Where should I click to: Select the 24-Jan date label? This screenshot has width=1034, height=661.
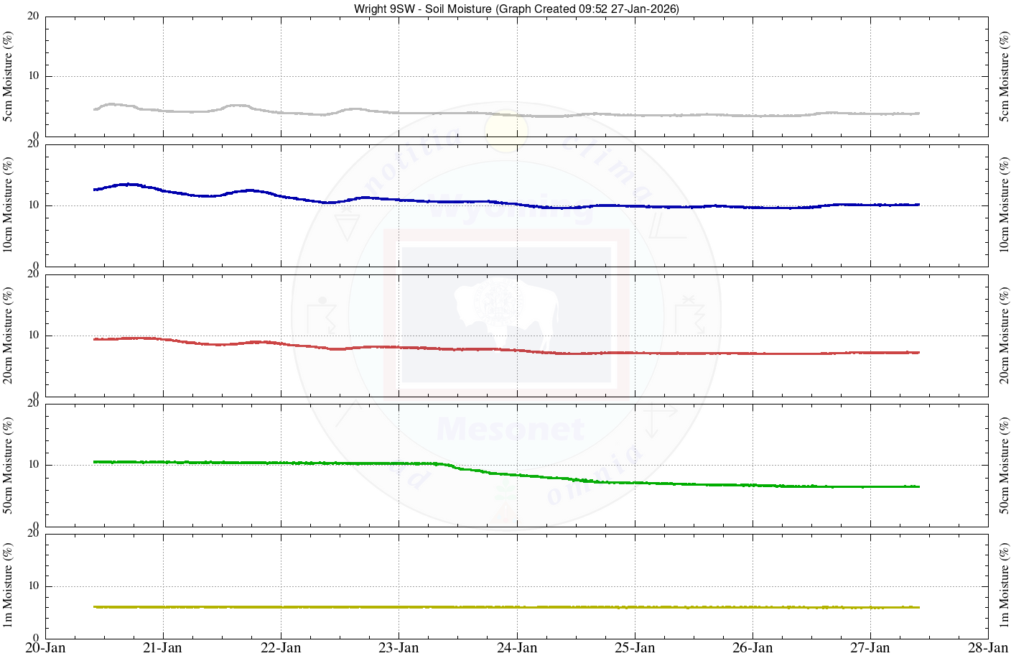tap(517, 648)
